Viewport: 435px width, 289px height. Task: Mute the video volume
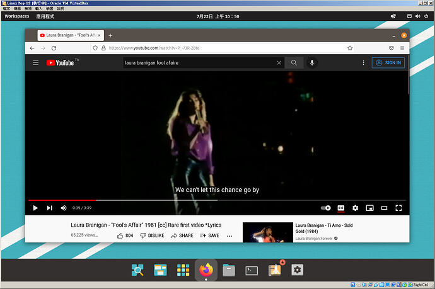click(x=64, y=208)
